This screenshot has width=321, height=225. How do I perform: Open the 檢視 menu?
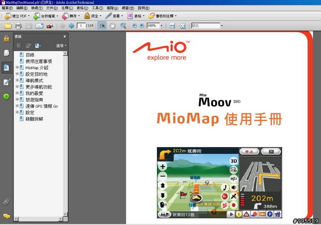pyautogui.click(x=37, y=8)
